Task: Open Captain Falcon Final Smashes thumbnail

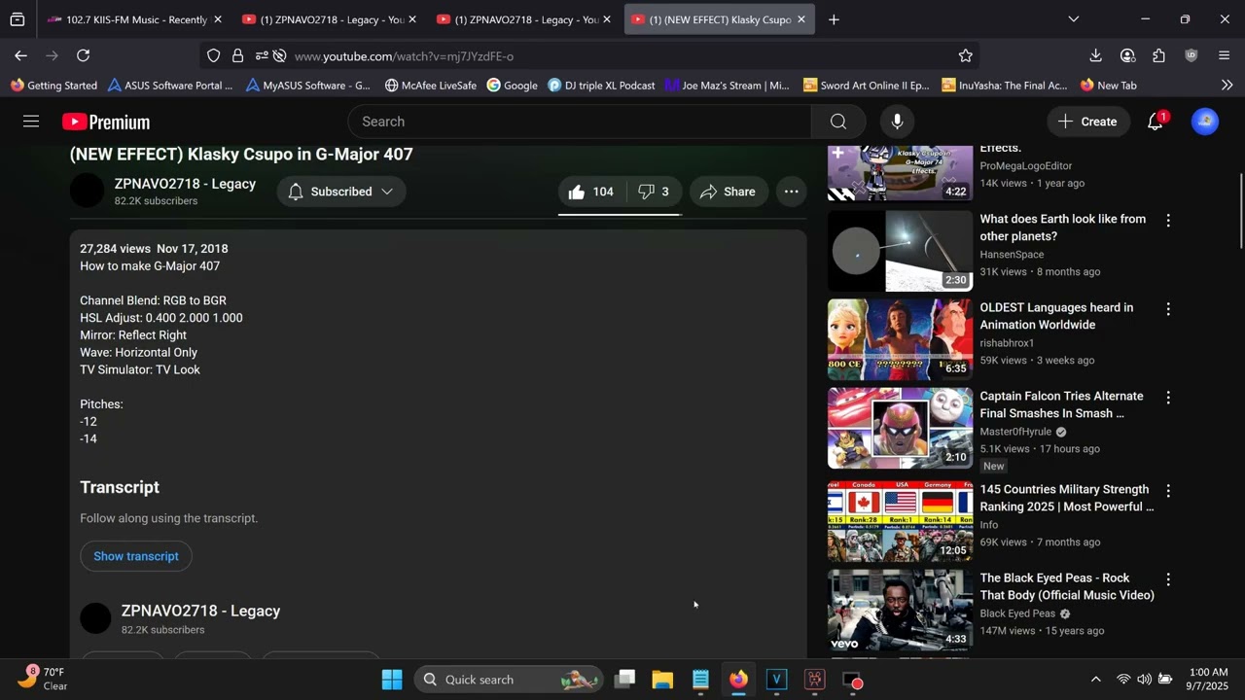Action: pos(900,428)
